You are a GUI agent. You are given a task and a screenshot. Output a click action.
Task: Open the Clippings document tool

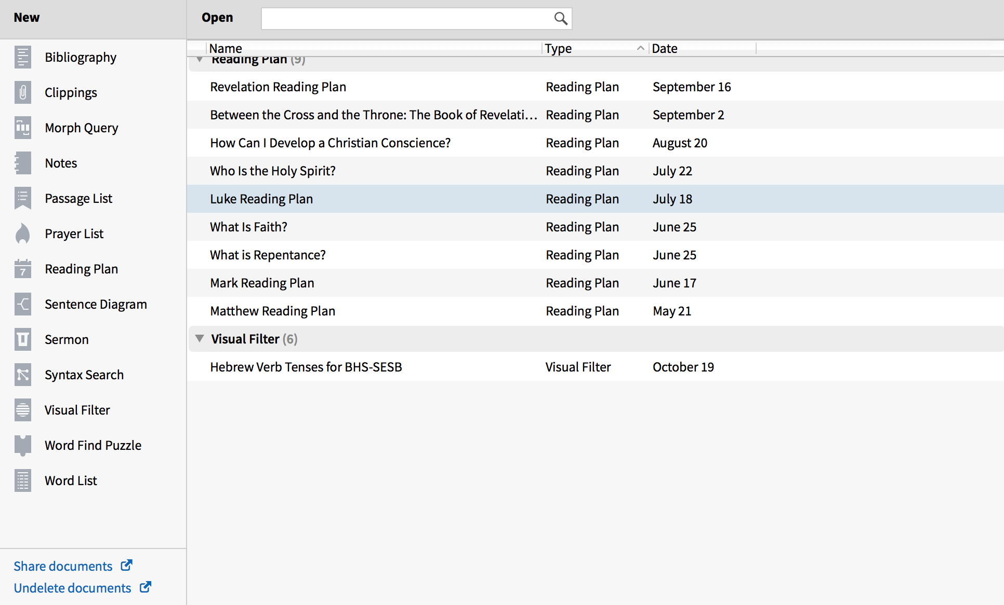(71, 92)
